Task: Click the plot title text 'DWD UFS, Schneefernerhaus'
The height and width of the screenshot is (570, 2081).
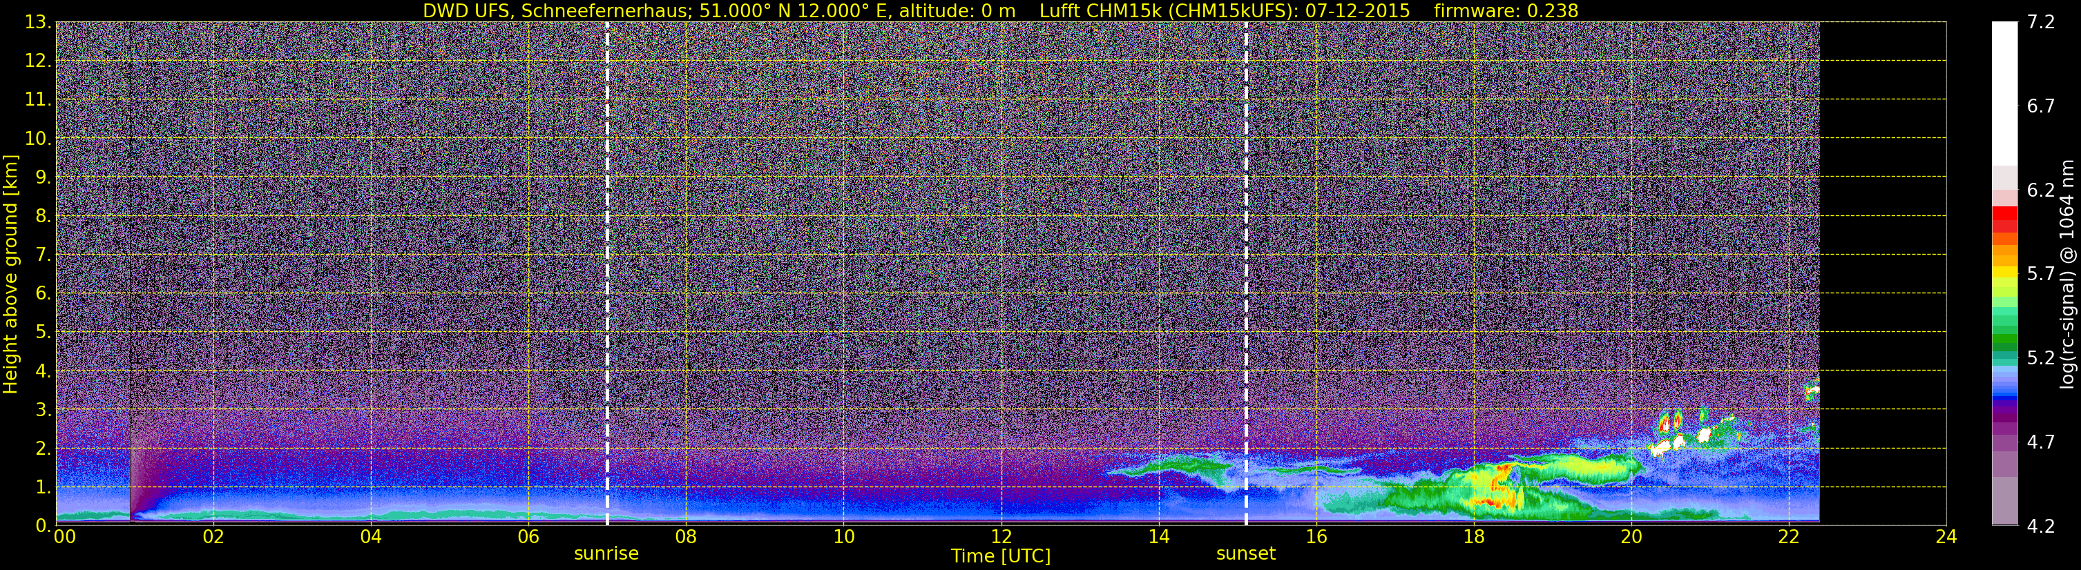Action: [x=557, y=10]
